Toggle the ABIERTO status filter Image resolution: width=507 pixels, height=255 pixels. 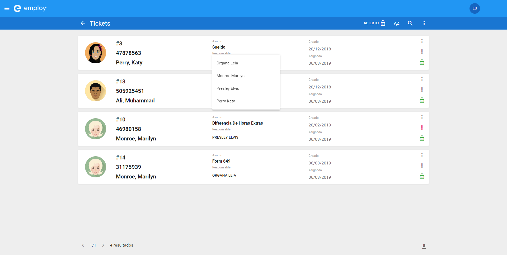tap(374, 23)
